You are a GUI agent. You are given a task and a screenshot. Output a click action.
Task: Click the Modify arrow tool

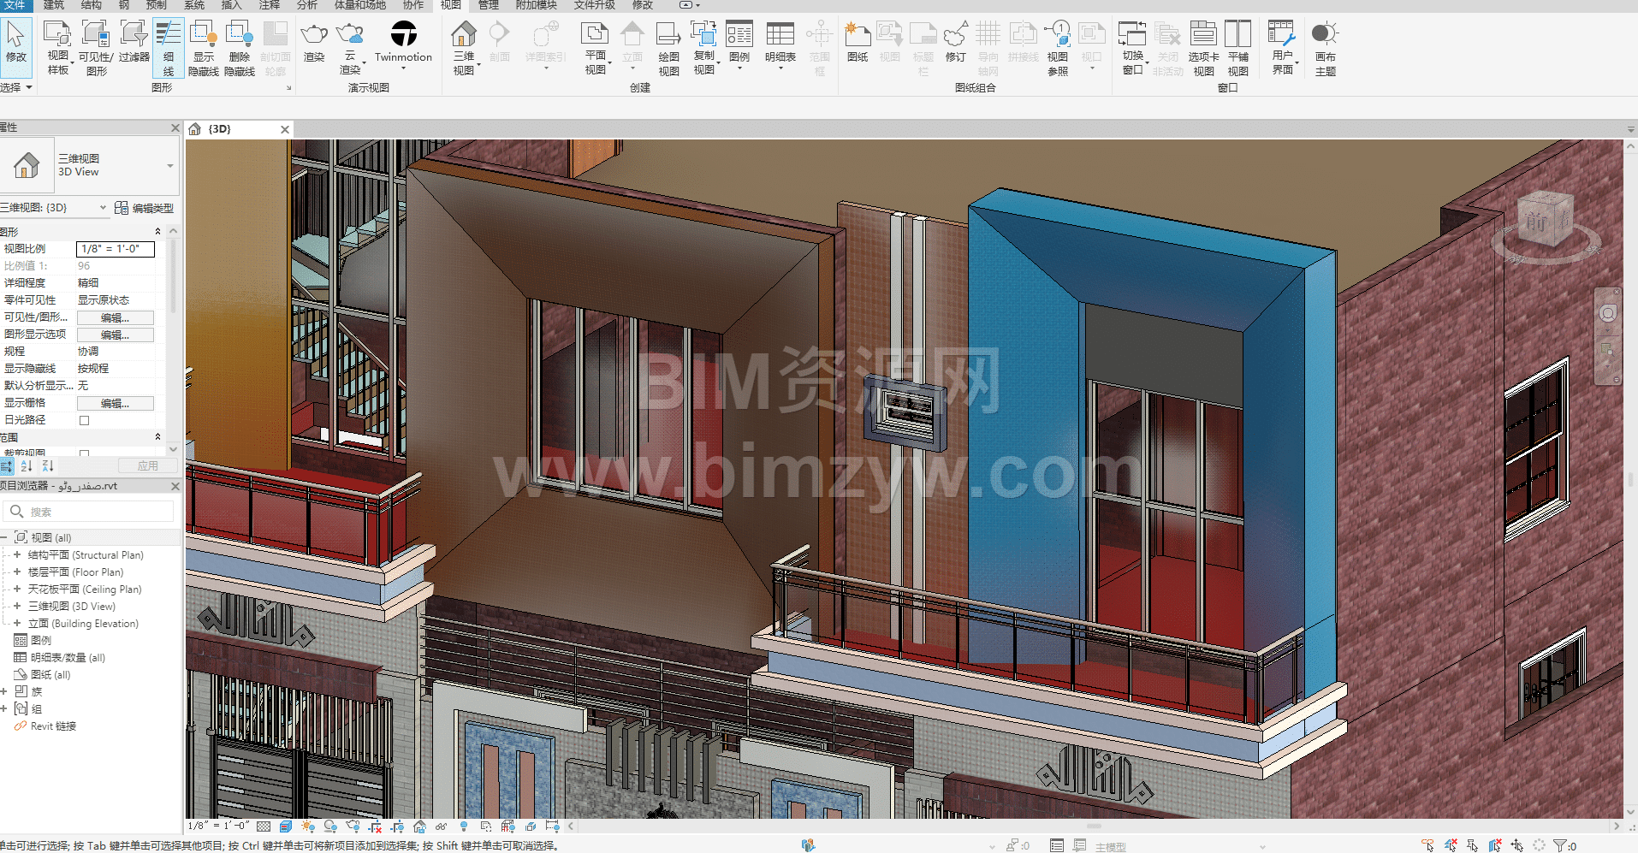pos(16,43)
